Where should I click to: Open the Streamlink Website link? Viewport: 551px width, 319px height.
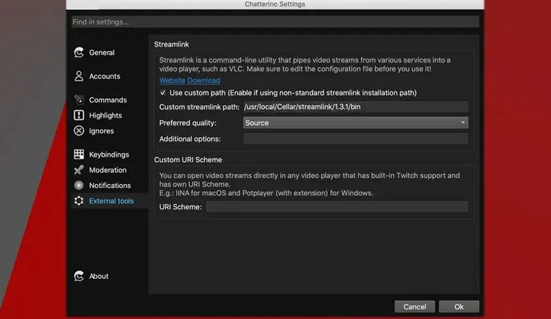(172, 80)
